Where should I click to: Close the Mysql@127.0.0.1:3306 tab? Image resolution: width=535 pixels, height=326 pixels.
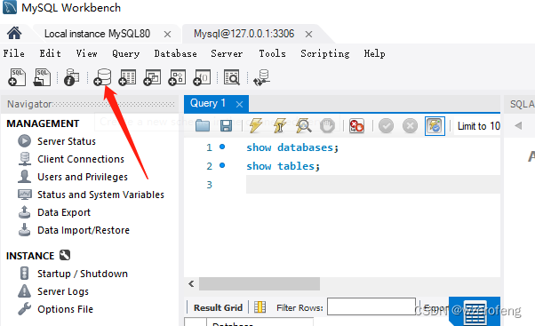click(x=308, y=34)
